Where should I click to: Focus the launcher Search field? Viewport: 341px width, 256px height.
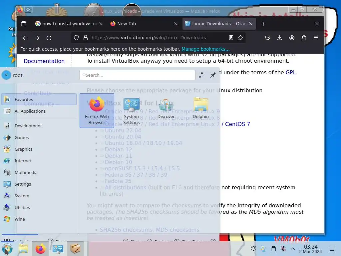coord(137,75)
